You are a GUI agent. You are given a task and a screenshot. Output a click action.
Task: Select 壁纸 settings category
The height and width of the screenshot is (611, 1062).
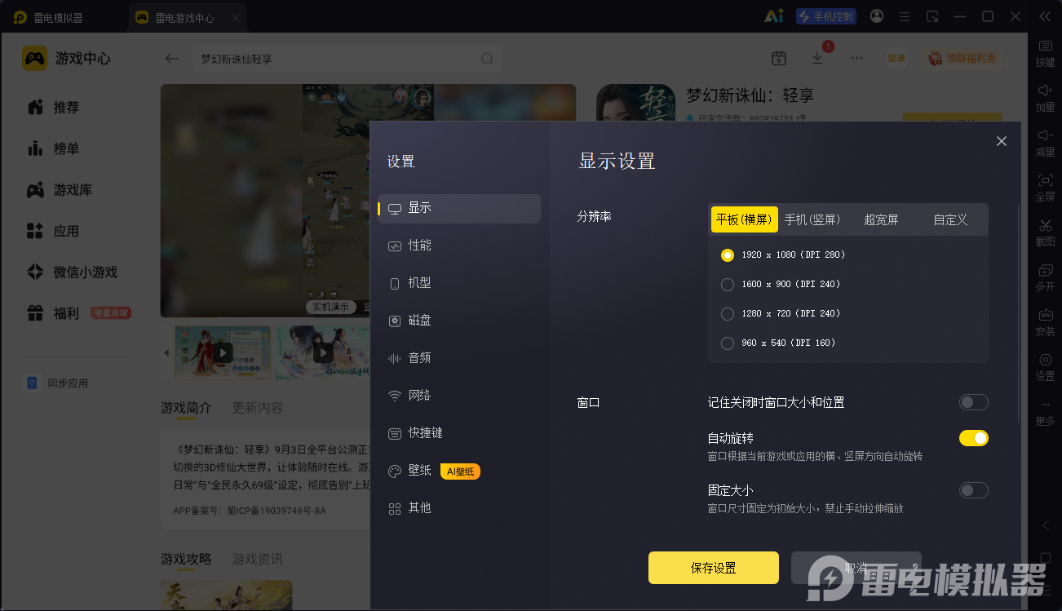point(459,471)
